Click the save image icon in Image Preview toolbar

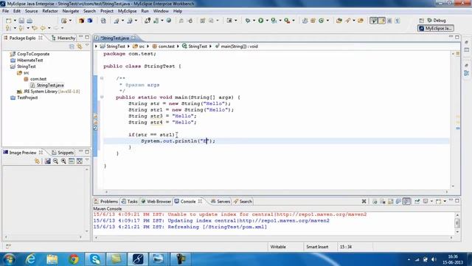(47, 161)
